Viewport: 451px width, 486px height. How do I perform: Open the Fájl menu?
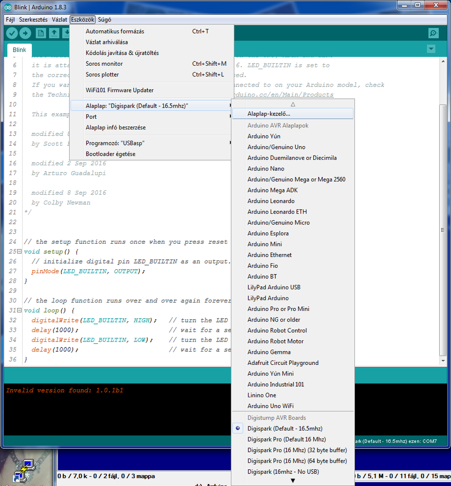(10, 19)
